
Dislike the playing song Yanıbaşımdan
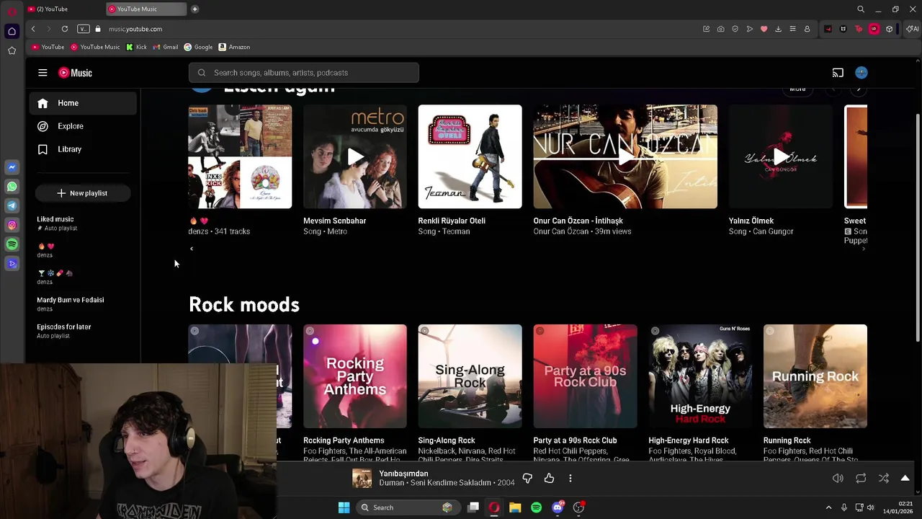click(527, 478)
